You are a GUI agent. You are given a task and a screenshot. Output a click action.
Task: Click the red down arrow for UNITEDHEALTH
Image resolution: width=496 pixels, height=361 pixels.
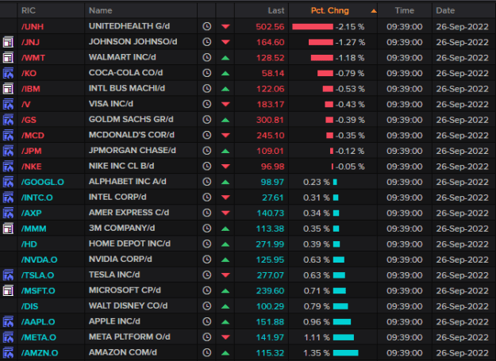(x=225, y=26)
